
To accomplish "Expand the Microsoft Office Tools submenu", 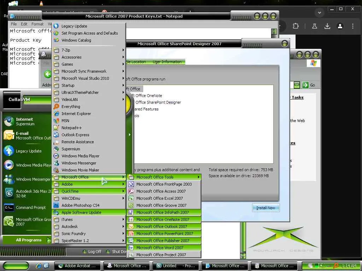I will pos(164,177).
